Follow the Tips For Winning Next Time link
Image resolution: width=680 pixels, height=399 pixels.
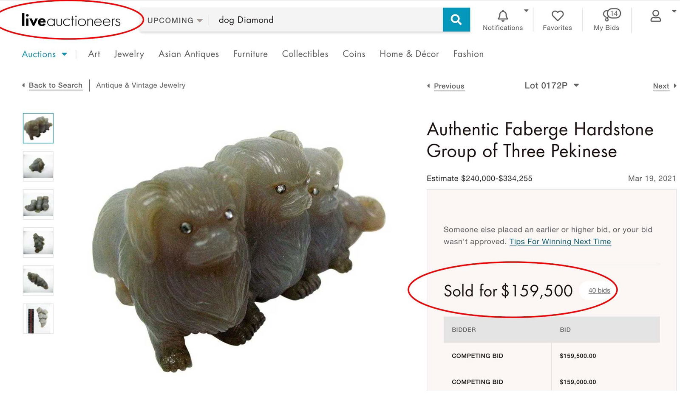[560, 241]
